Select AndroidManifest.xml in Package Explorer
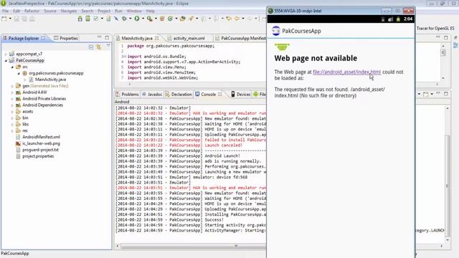Screen dimensions: 459x258 pyautogui.click(x=41, y=137)
